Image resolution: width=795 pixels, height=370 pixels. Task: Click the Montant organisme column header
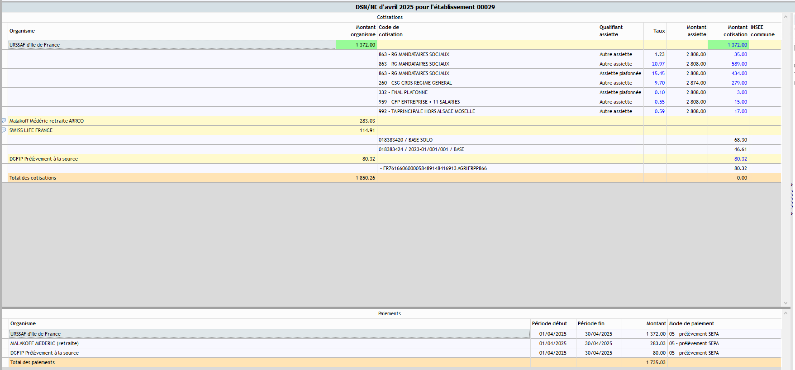[x=357, y=31]
